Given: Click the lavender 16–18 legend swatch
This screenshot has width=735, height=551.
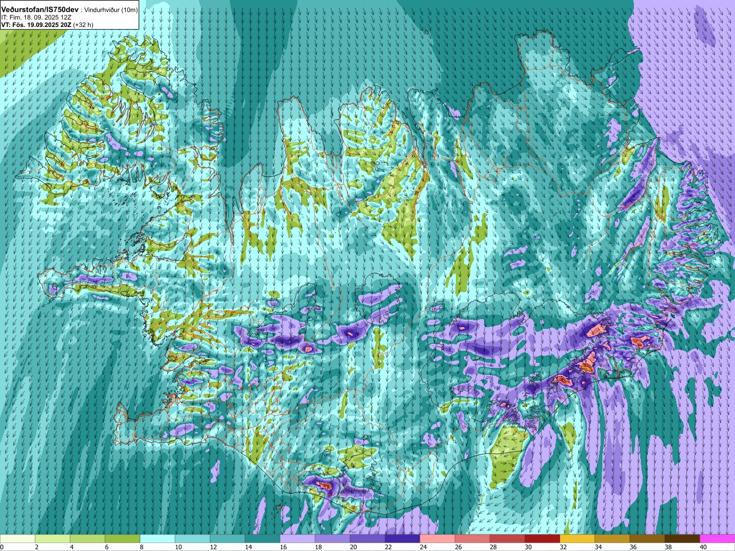Looking at the screenshot, I should pyautogui.click(x=298, y=539).
